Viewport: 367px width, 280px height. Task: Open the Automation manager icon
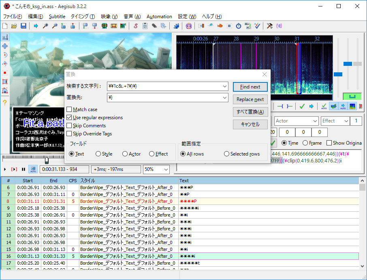176,26
